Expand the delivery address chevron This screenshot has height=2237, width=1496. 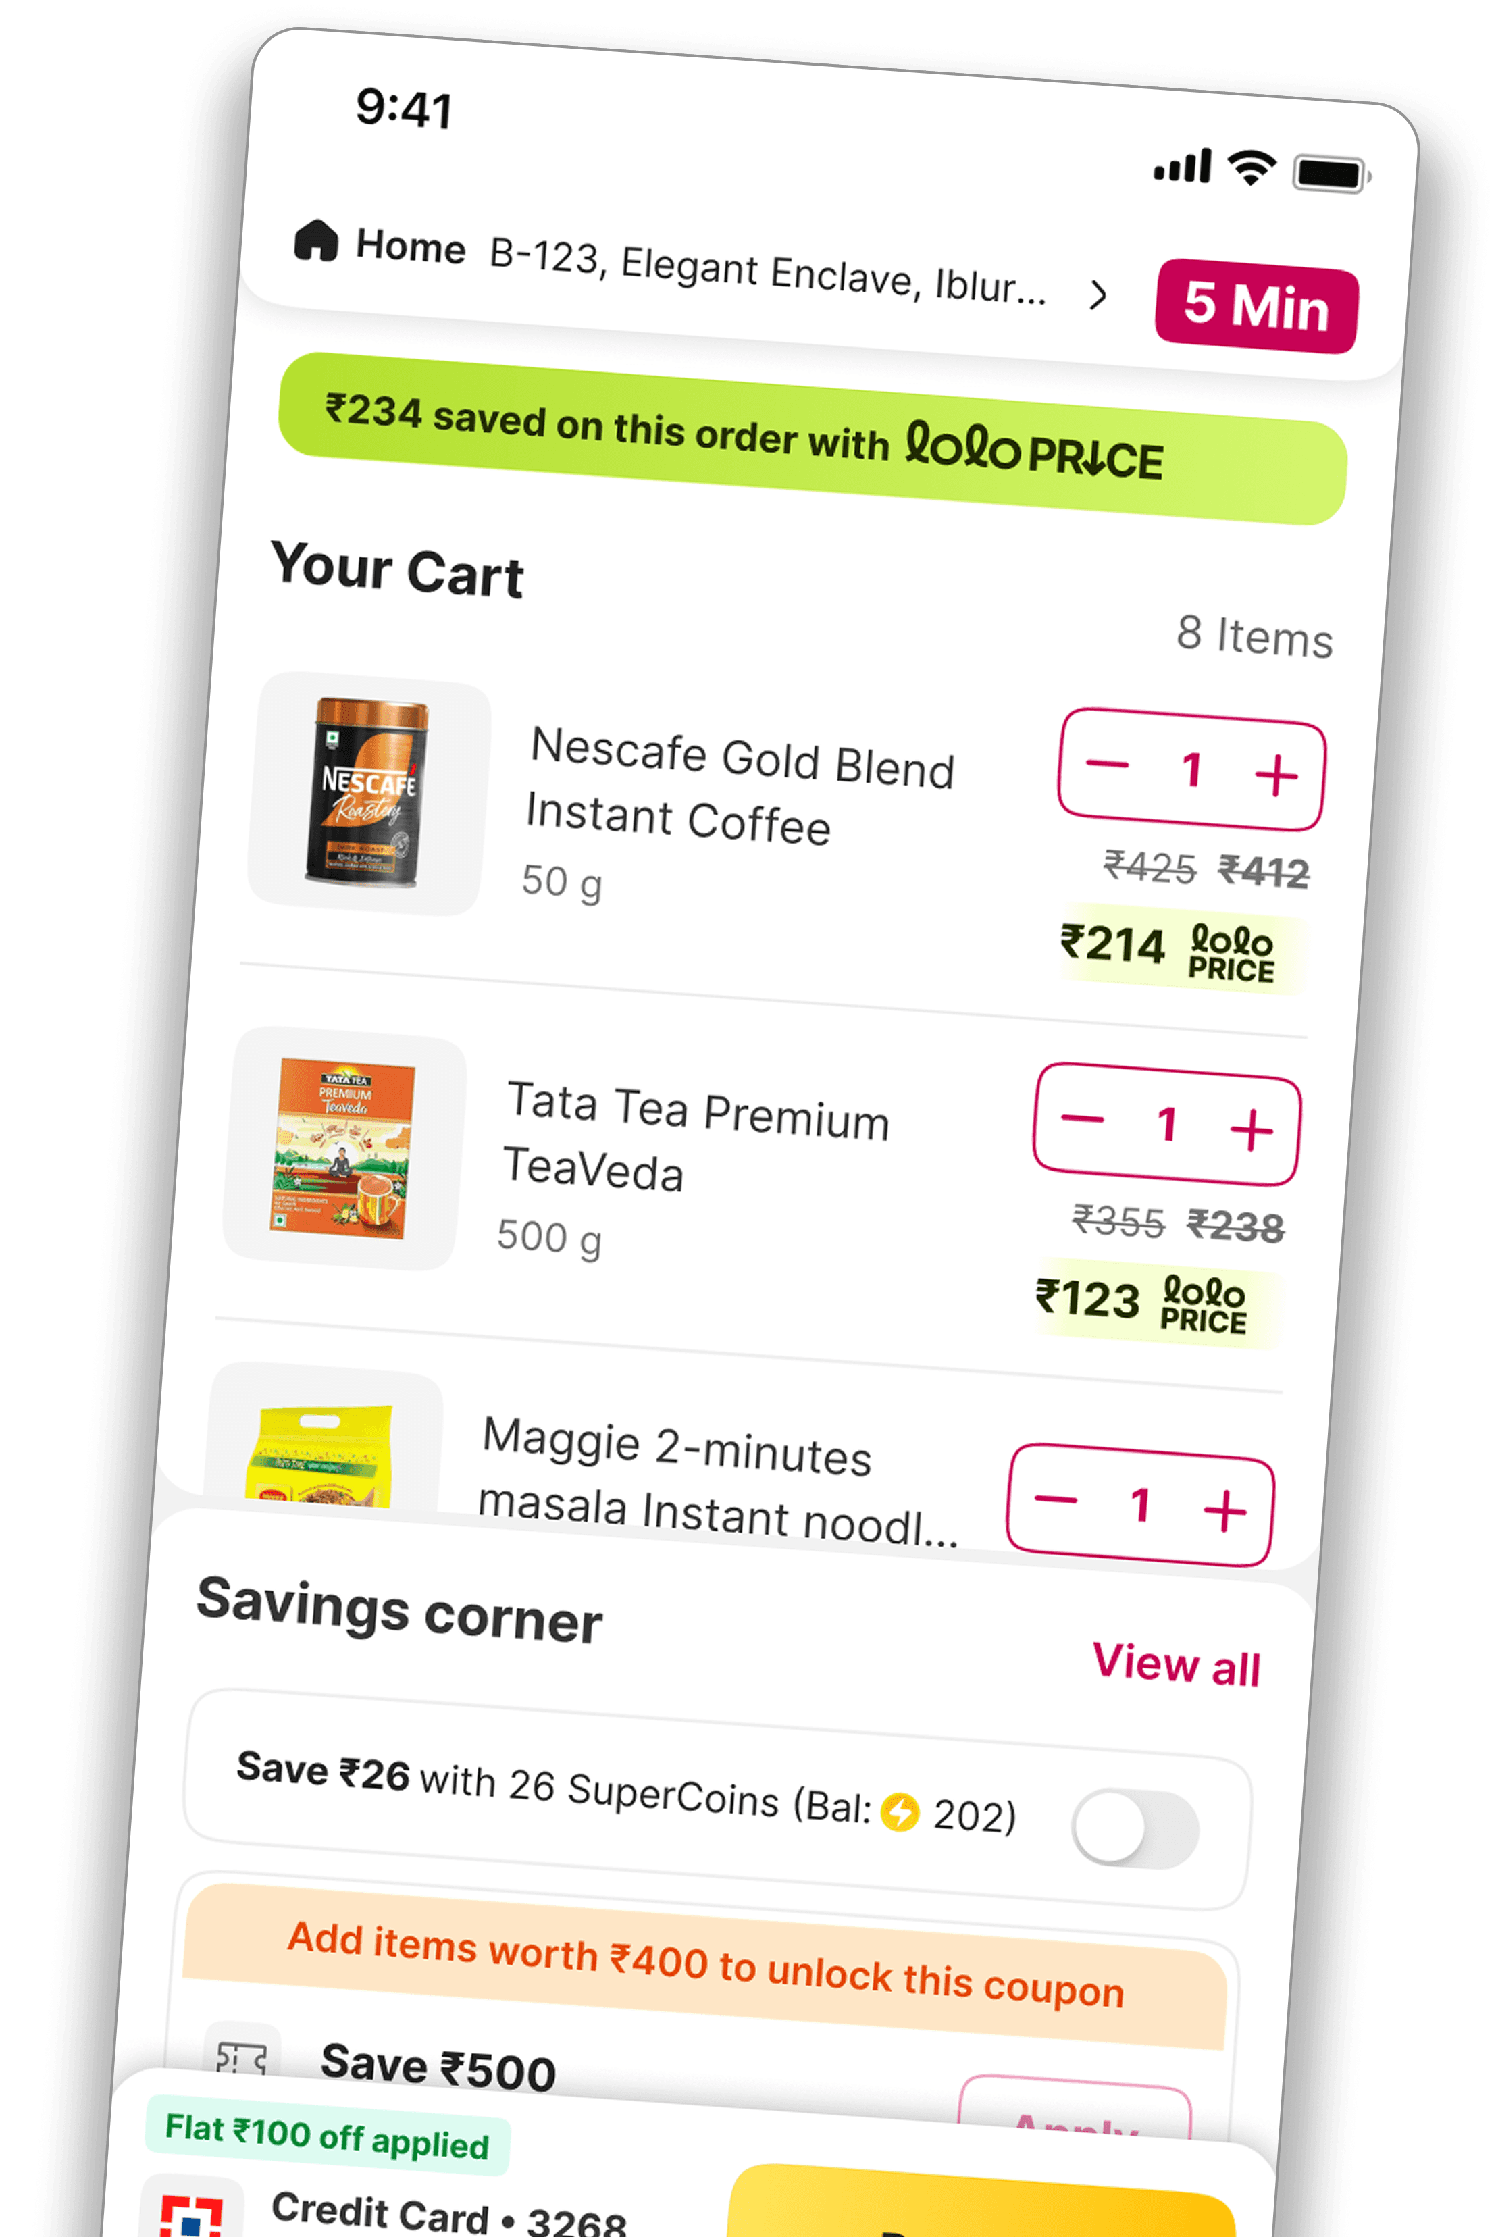click(x=1098, y=294)
